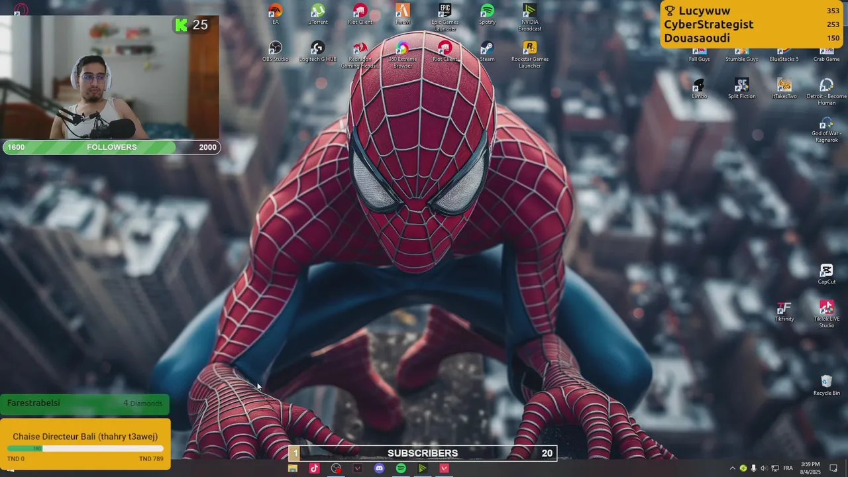Open the EA desktop shortcut

(276, 14)
